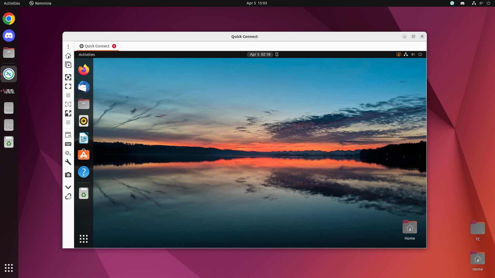
Task: Toggle the keyboard grab icon in Remmina toolbar
Action: click(x=68, y=144)
